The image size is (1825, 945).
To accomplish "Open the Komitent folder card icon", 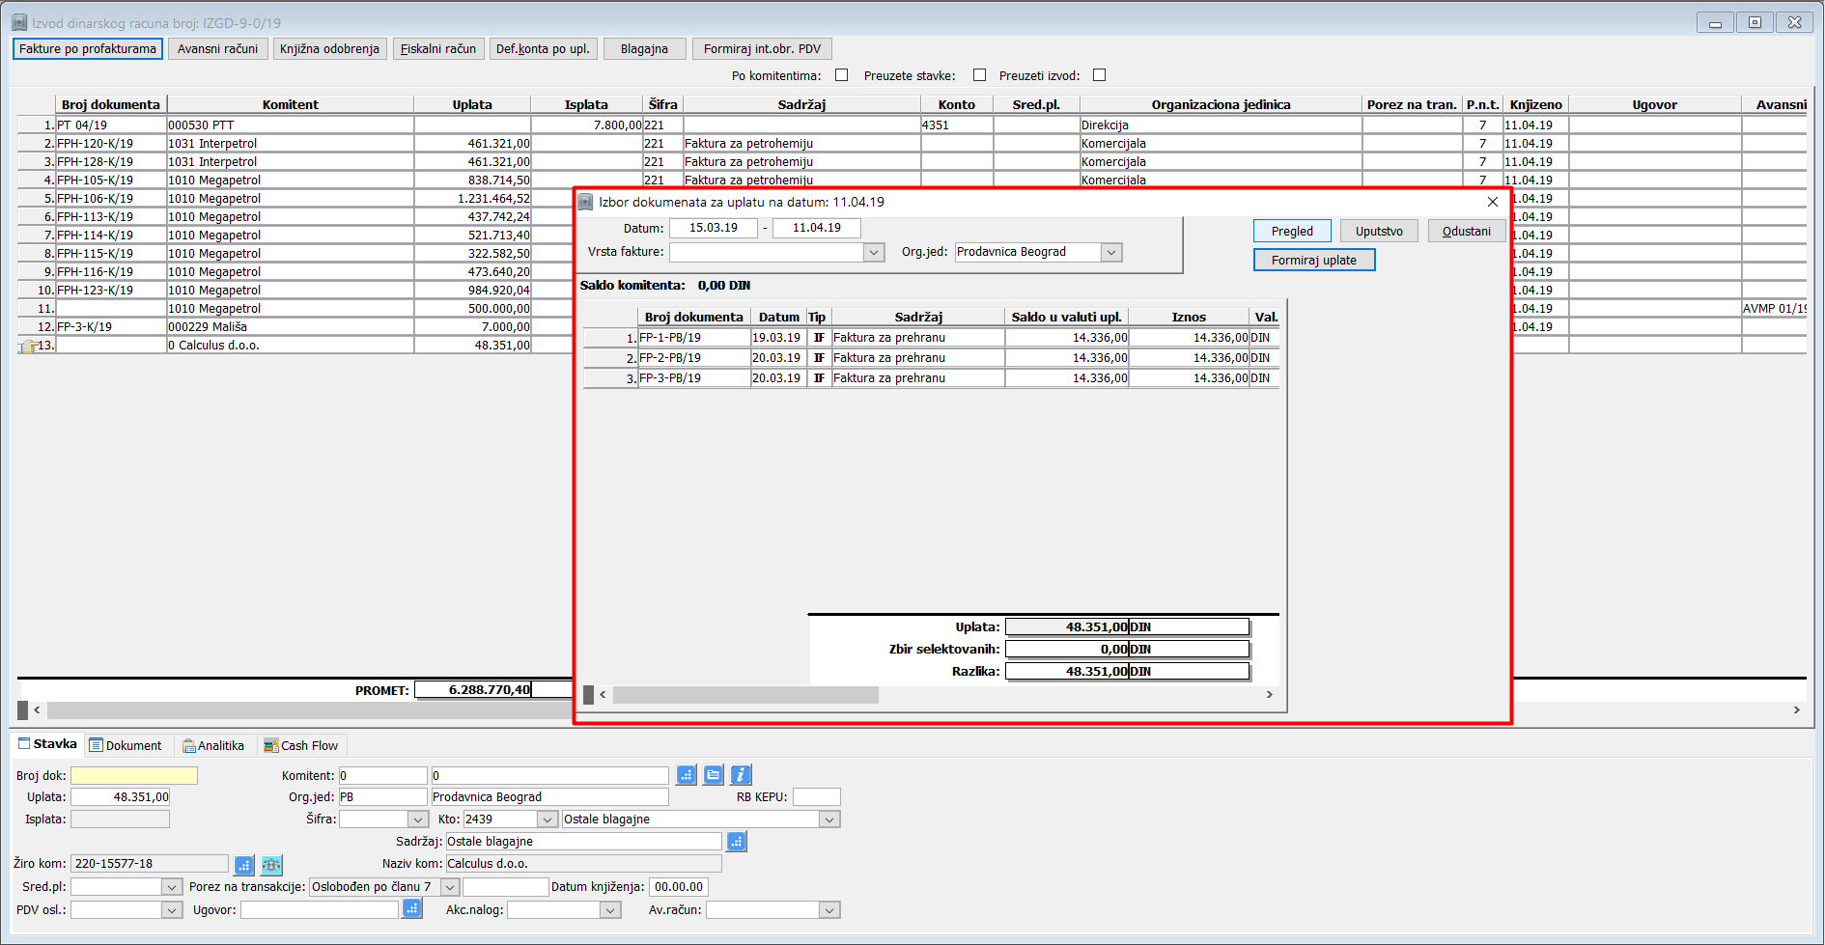I will [713, 775].
